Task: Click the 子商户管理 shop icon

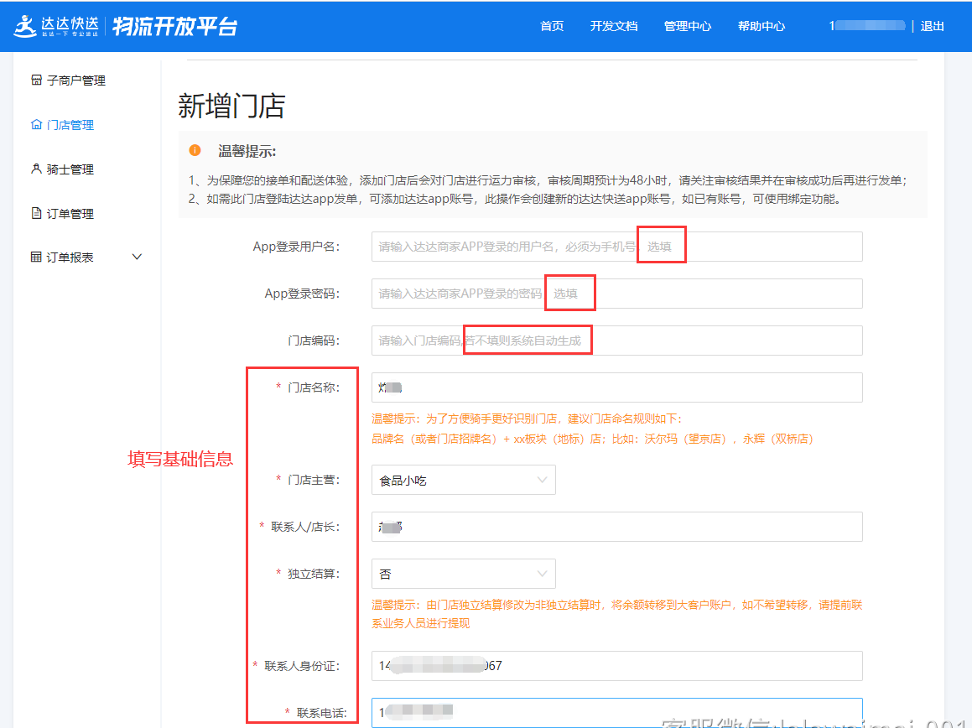Action: (x=36, y=81)
